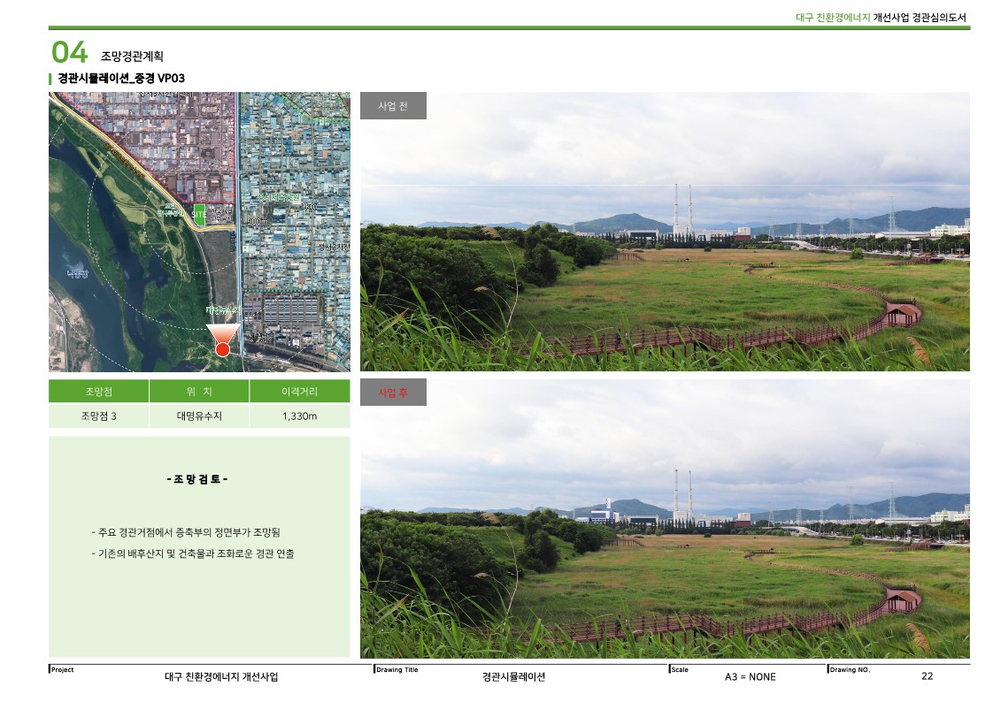Click the top 'before' landscape photo
993x702 pixels.
point(665,232)
